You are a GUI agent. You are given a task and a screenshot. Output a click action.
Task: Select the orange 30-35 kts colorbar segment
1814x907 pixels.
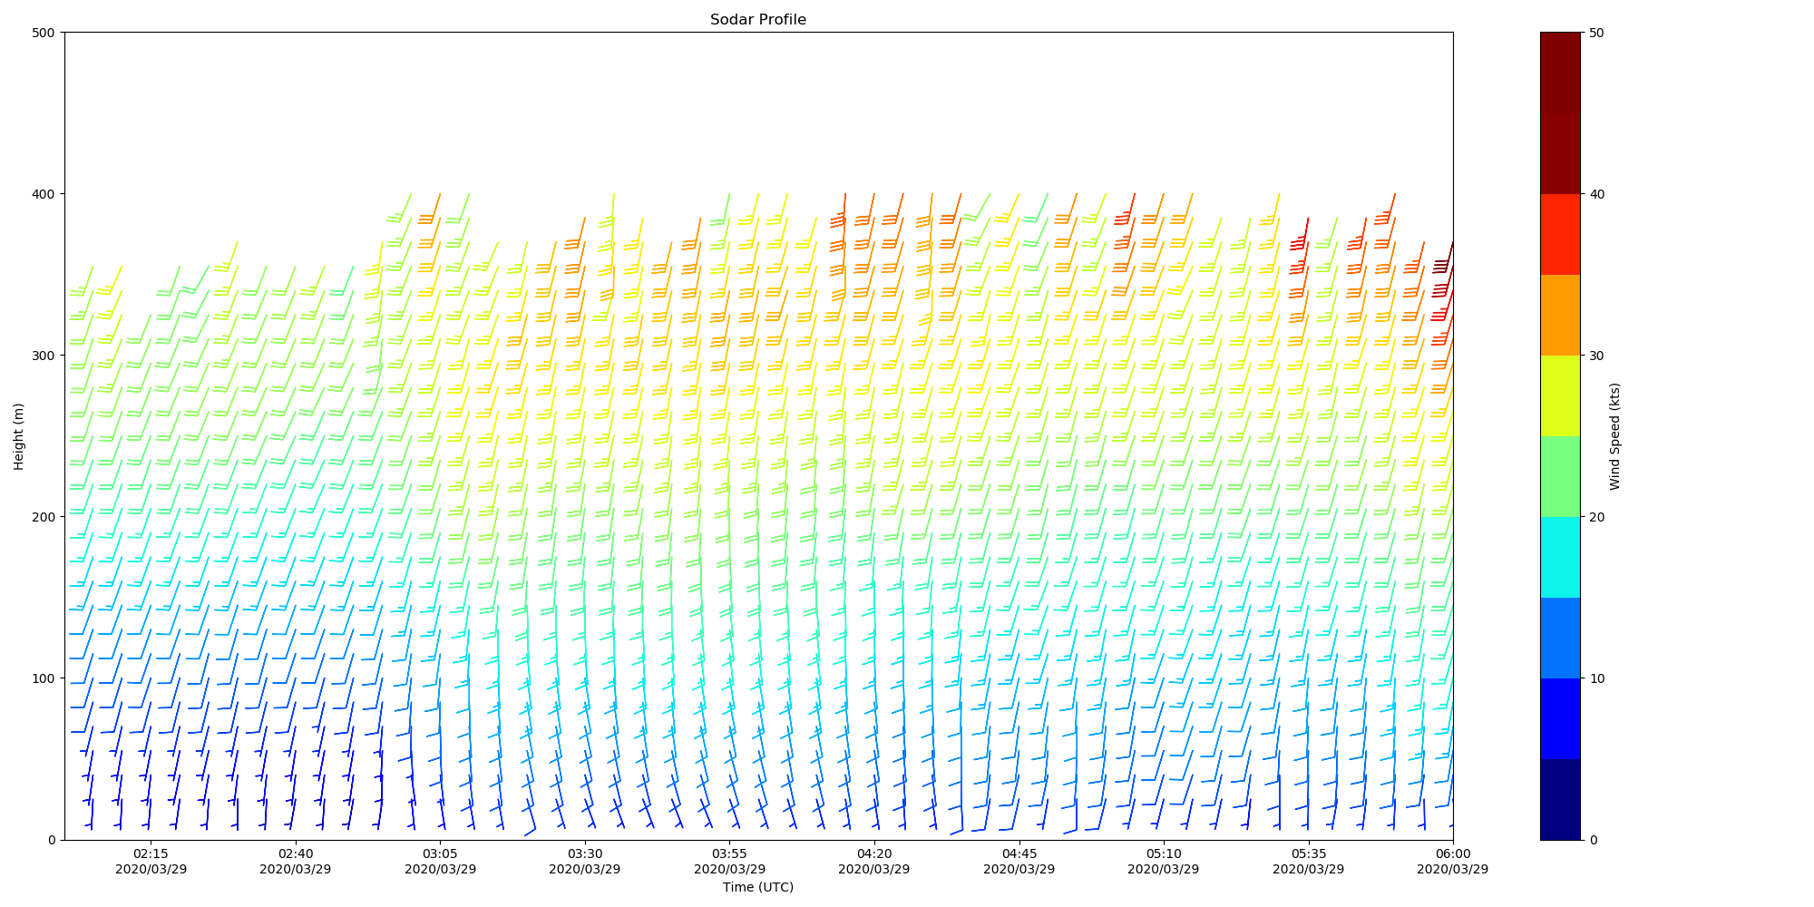(x=1560, y=315)
